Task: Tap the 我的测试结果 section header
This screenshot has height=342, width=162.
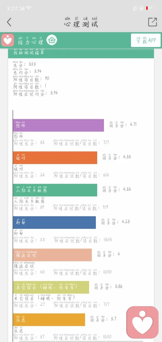Action: [x=81, y=54]
